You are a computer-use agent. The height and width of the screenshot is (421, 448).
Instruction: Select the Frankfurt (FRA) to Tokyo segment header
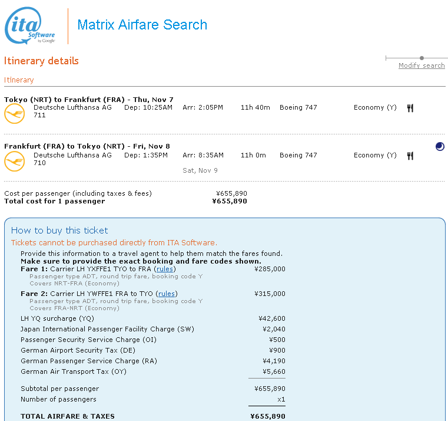point(87,146)
